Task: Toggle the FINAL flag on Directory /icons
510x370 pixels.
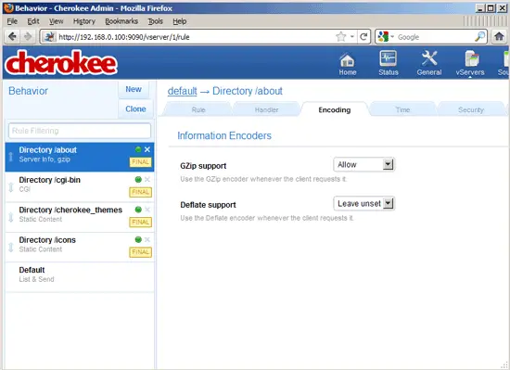Action: pos(141,252)
